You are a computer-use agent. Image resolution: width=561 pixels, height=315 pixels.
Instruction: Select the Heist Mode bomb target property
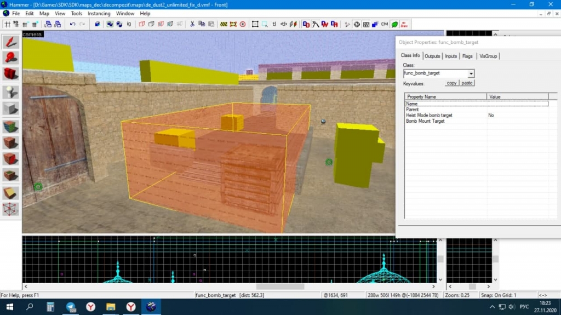pyautogui.click(x=429, y=116)
